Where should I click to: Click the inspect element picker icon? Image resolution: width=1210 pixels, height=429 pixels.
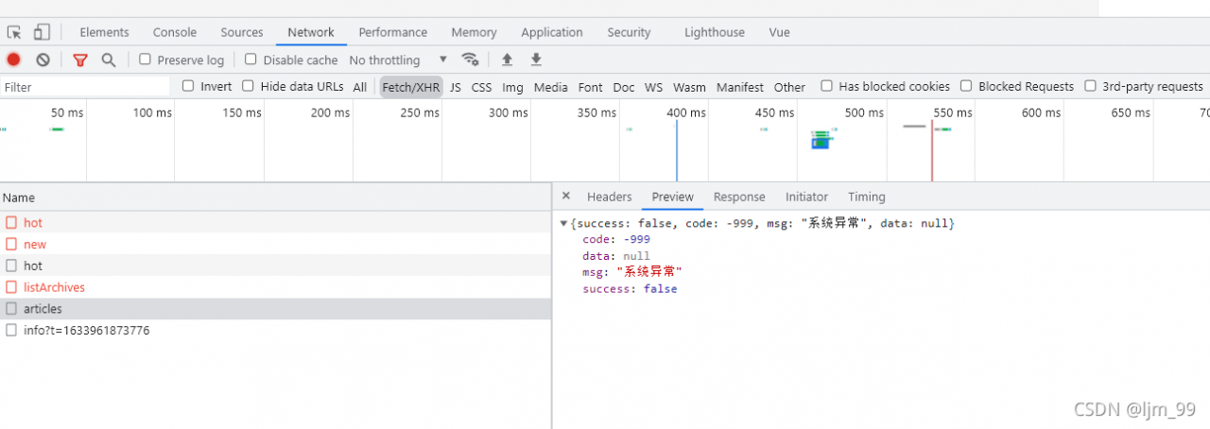14,32
